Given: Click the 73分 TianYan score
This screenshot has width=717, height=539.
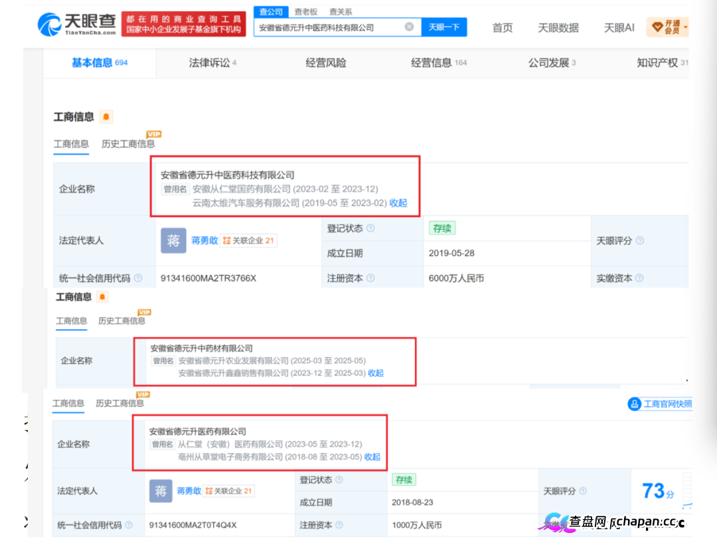Looking at the screenshot, I should pyautogui.click(x=658, y=491).
